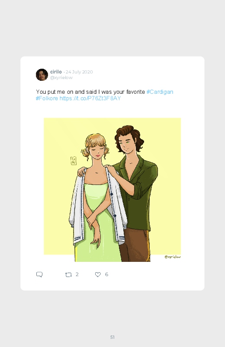Viewport: 225px width, 347px height.
Task: Click the @xyrielow handle under the name
Action: point(61,78)
